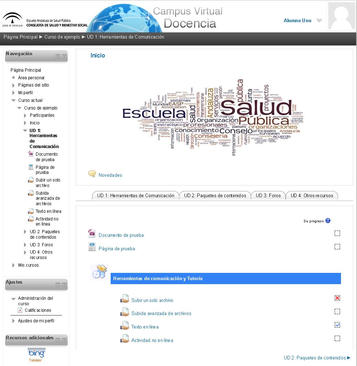Click the Subida avanzada de archivos assignment icon

[125, 313]
